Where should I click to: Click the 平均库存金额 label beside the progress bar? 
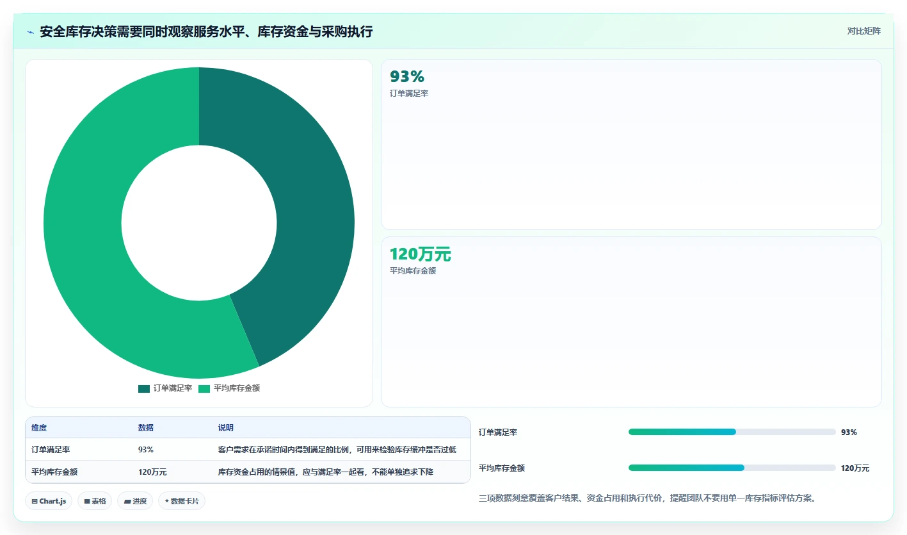502,468
